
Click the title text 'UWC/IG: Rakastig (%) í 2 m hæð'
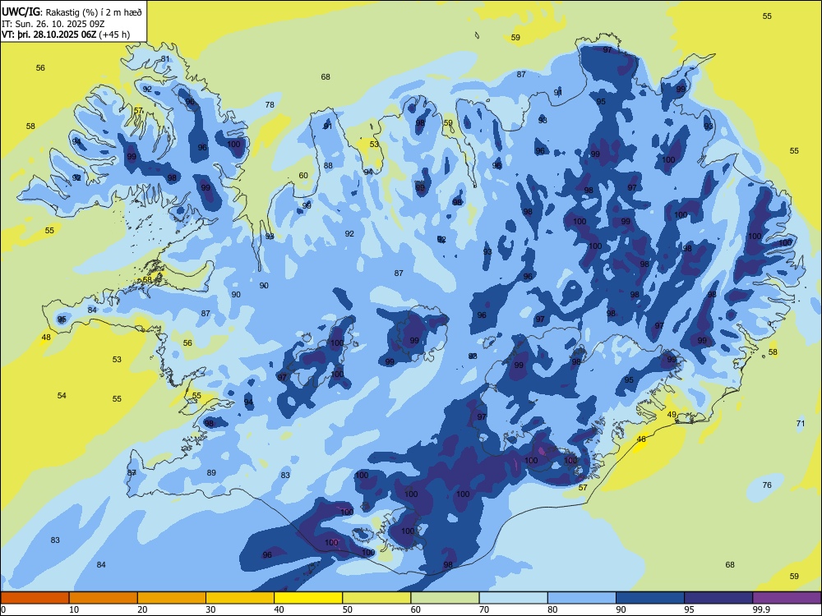point(72,11)
